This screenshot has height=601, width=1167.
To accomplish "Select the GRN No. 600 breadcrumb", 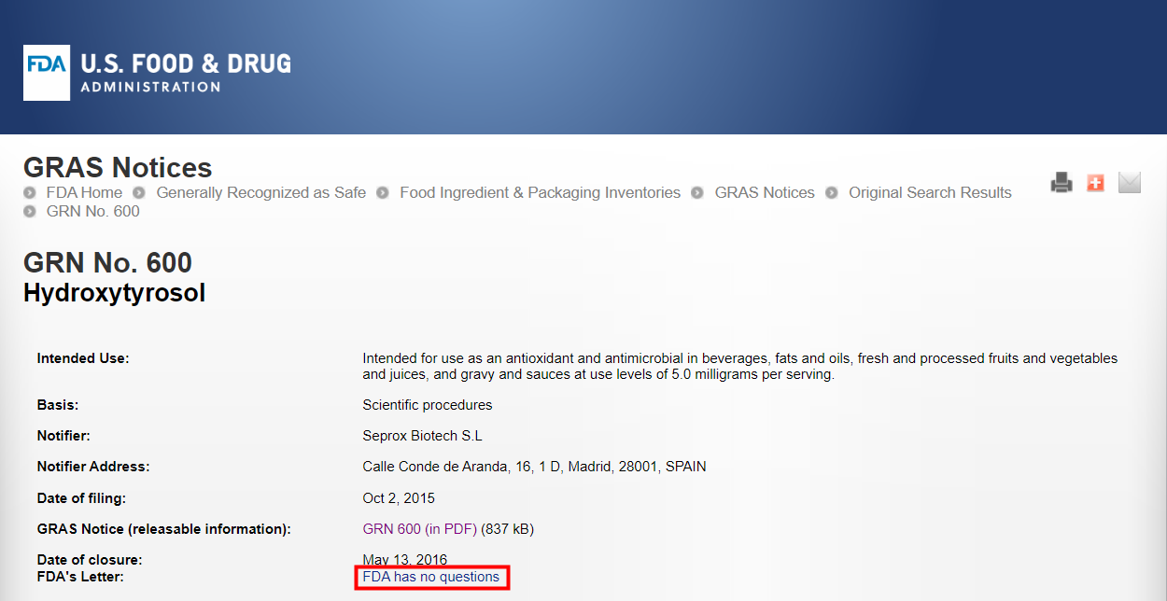I will (92, 212).
